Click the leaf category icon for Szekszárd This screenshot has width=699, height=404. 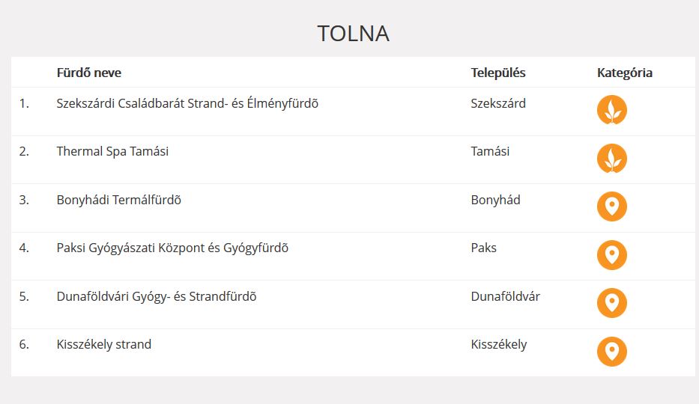click(611, 110)
